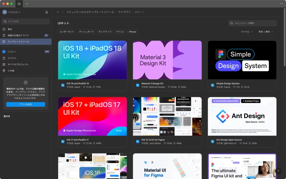Image resolution: width=286 pixels, height=179 pixels.
Task: Click the notifications bell icon
Action: click(47, 12)
